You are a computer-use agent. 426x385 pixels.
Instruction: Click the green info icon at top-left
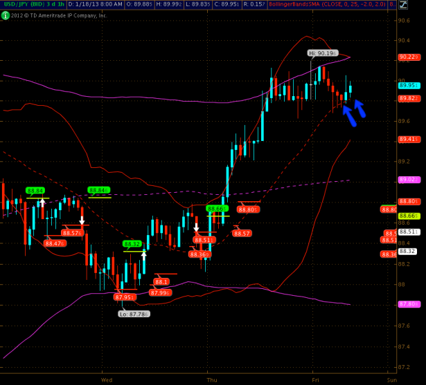[6, 15]
